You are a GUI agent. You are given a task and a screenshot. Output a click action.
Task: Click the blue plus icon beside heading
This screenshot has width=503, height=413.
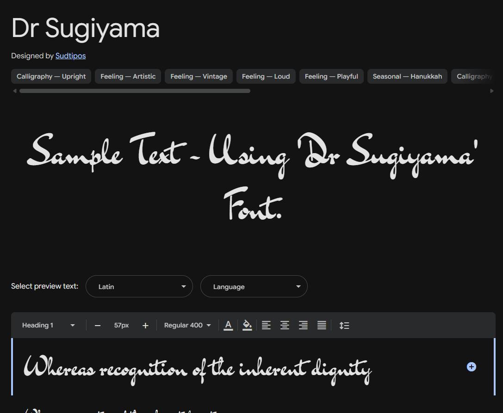[471, 367]
